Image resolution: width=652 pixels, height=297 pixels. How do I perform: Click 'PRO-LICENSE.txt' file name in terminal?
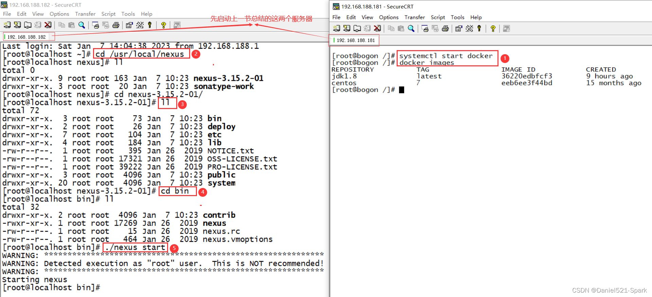tap(242, 167)
